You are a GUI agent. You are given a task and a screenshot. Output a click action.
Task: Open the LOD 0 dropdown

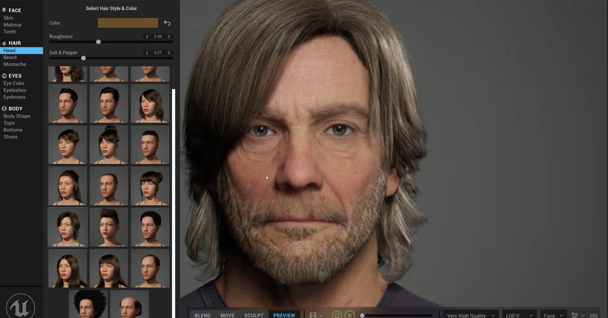pyautogui.click(x=519, y=315)
